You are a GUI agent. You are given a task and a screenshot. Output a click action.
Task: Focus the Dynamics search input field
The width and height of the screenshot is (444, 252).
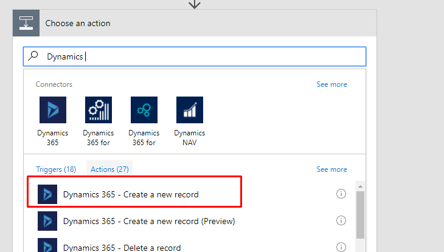(x=195, y=56)
